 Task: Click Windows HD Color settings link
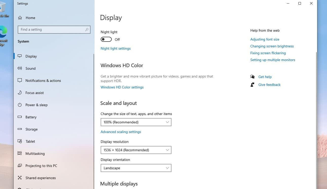[122, 87]
